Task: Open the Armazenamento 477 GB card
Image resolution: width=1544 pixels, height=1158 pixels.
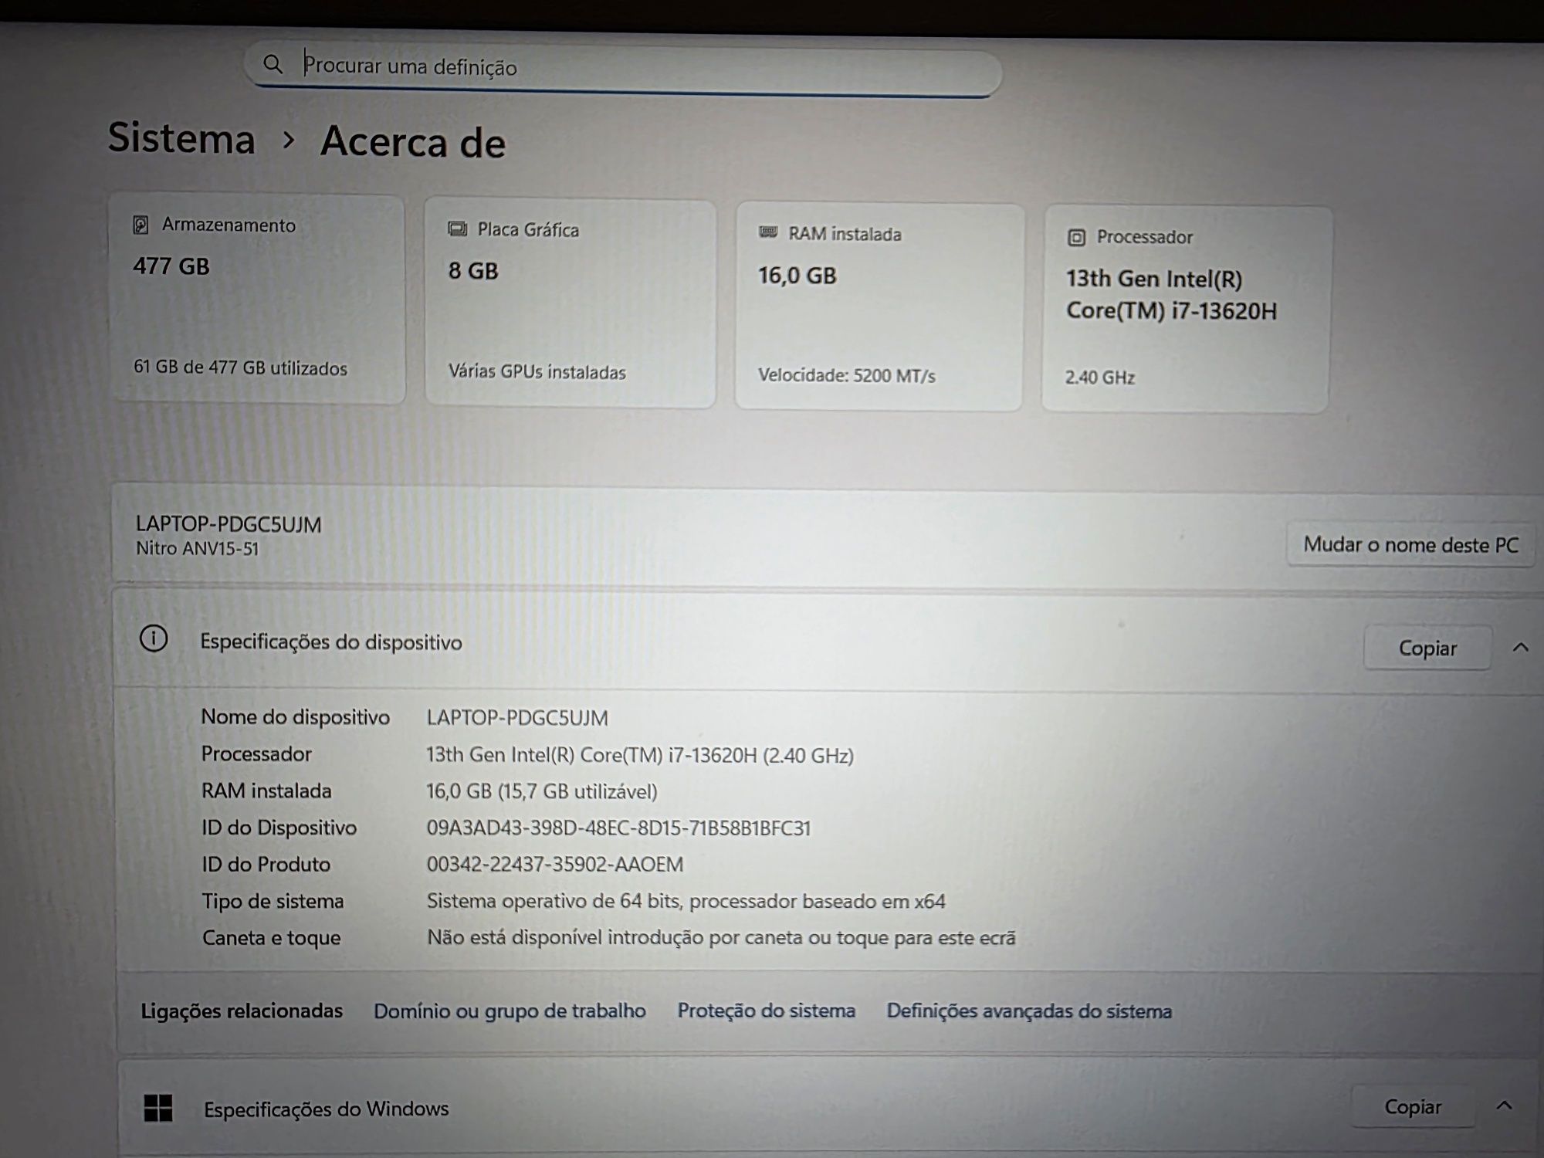Action: pyautogui.click(x=257, y=298)
